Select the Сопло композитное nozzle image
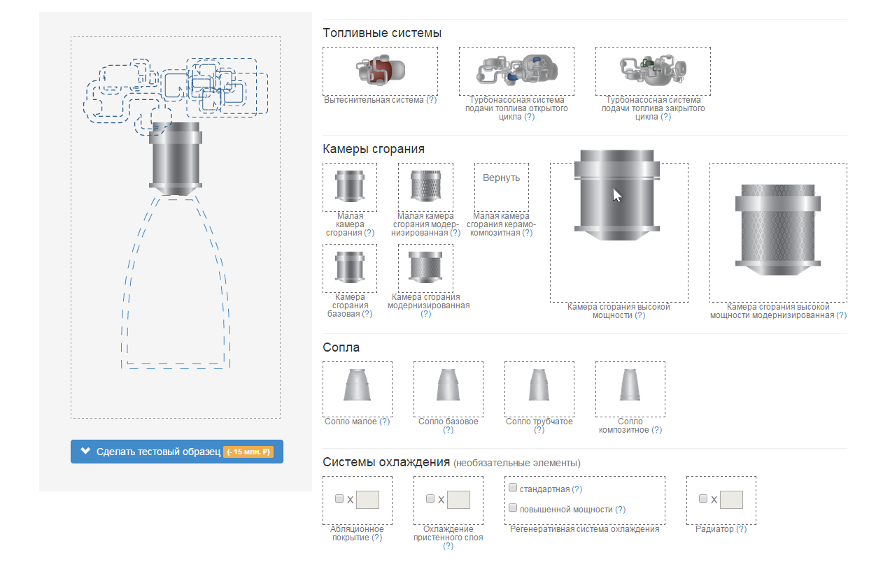This screenshot has height=576, width=890. [x=630, y=385]
